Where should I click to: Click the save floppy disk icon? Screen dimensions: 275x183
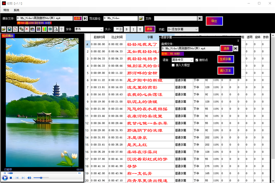click(x=9, y=29)
